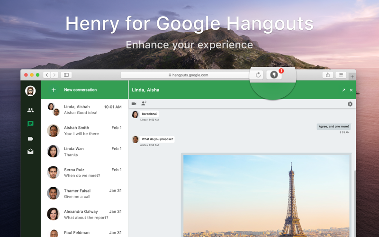The width and height of the screenshot is (379, 237).
Task: Show Safari tab overview list button
Action: tap(341, 75)
